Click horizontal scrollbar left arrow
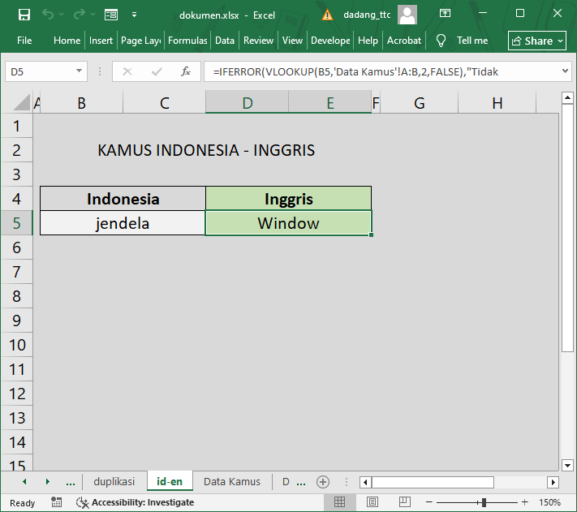The width and height of the screenshot is (577, 512). [365, 482]
